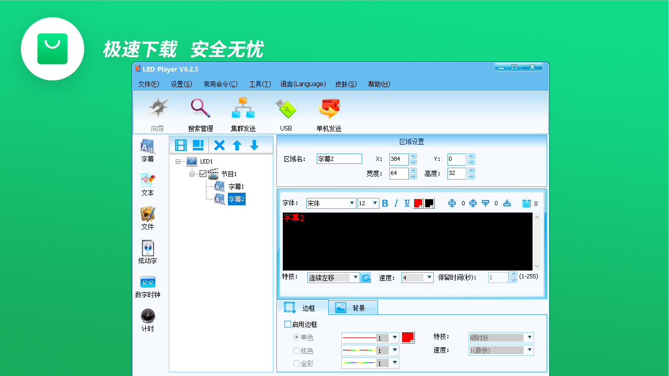
Task: Add a 数字时钟 digital clock region
Action: [147, 287]
